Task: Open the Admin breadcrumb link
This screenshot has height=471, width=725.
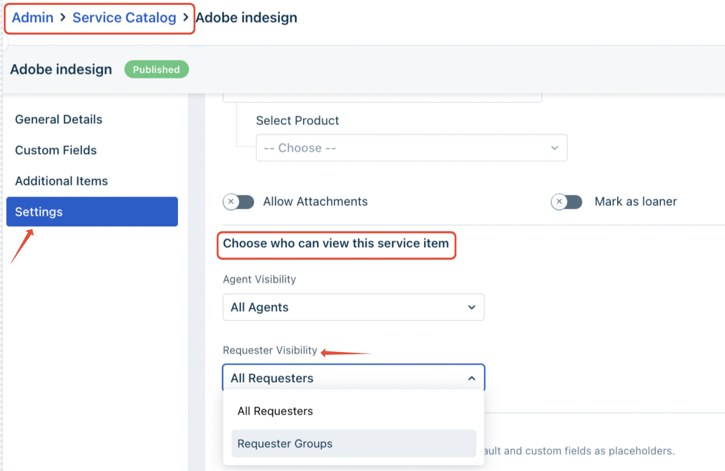Action: [x=33, y=17]
